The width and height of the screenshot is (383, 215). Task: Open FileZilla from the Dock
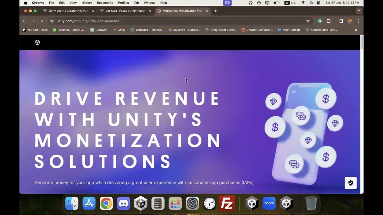click(227, 203)
